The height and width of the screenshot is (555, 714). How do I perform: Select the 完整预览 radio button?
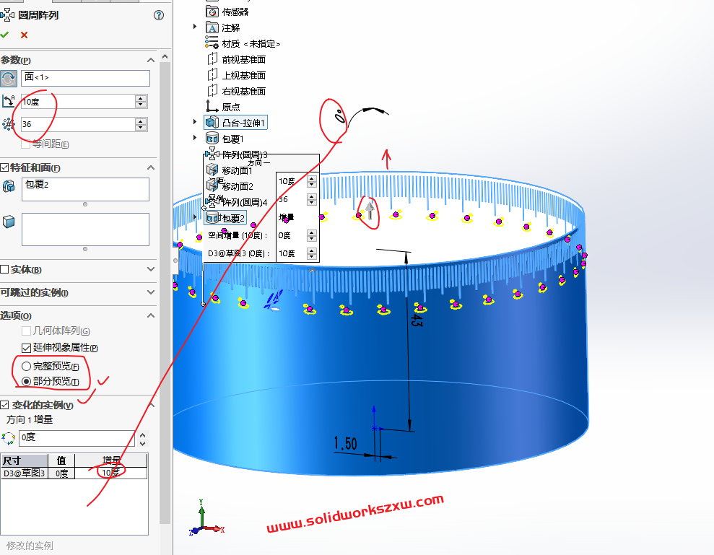(x=27, y=366)
